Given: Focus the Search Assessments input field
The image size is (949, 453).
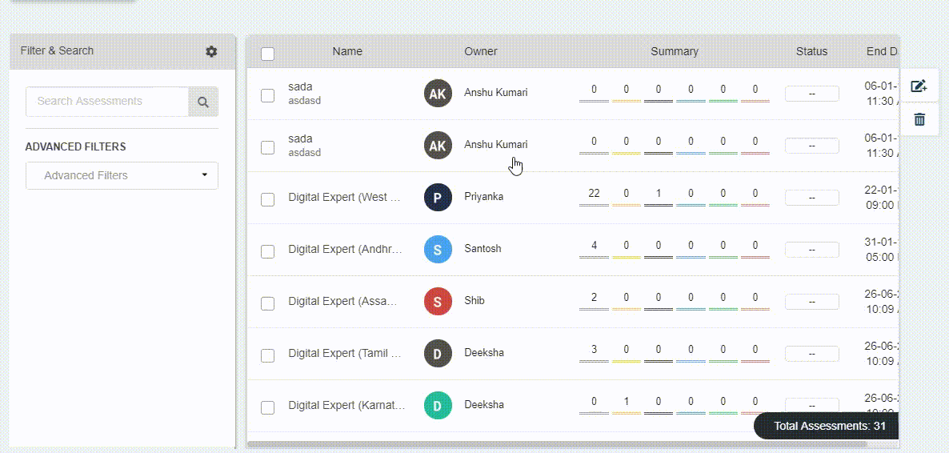Looking at the screenshot, I should tap(107, 102).
